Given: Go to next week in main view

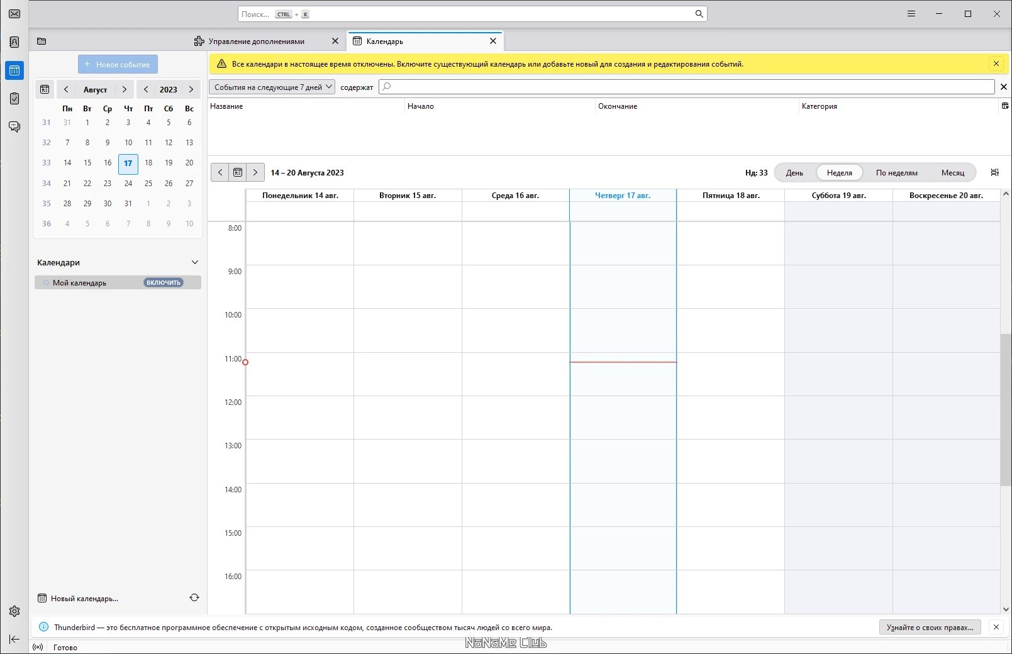Looking at the screenshot, I should tap(255, 172).
